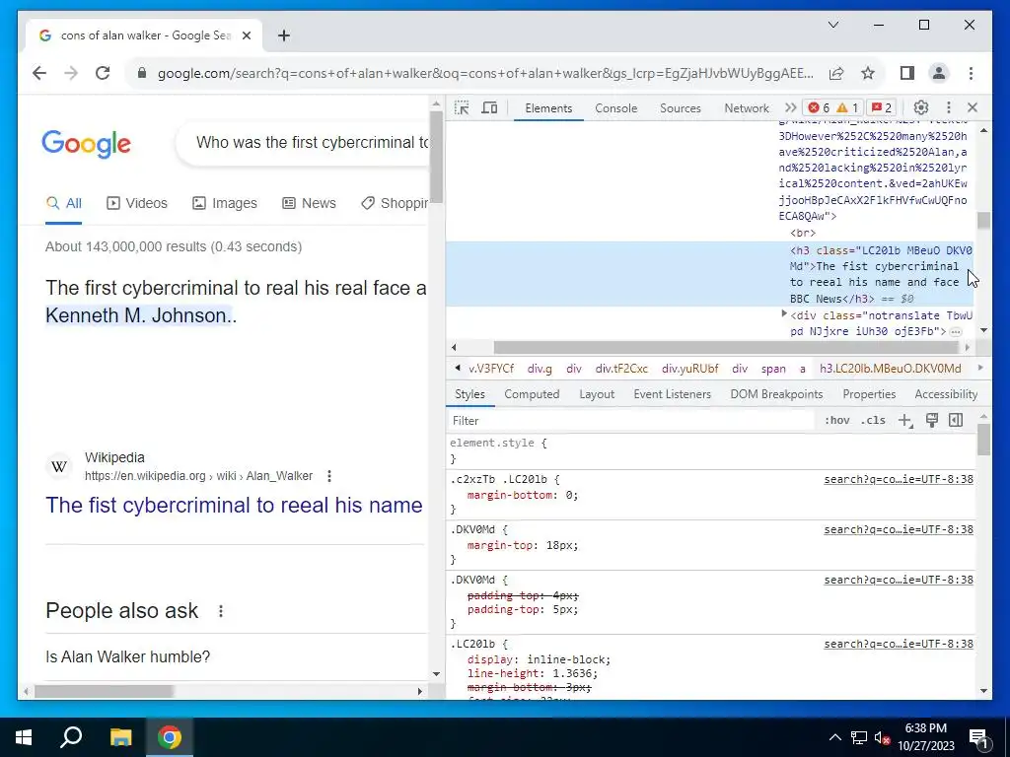Click the div.g breadcrumb
The height and width of the screenshot is (757, 1010).
(x=540, y=369)
